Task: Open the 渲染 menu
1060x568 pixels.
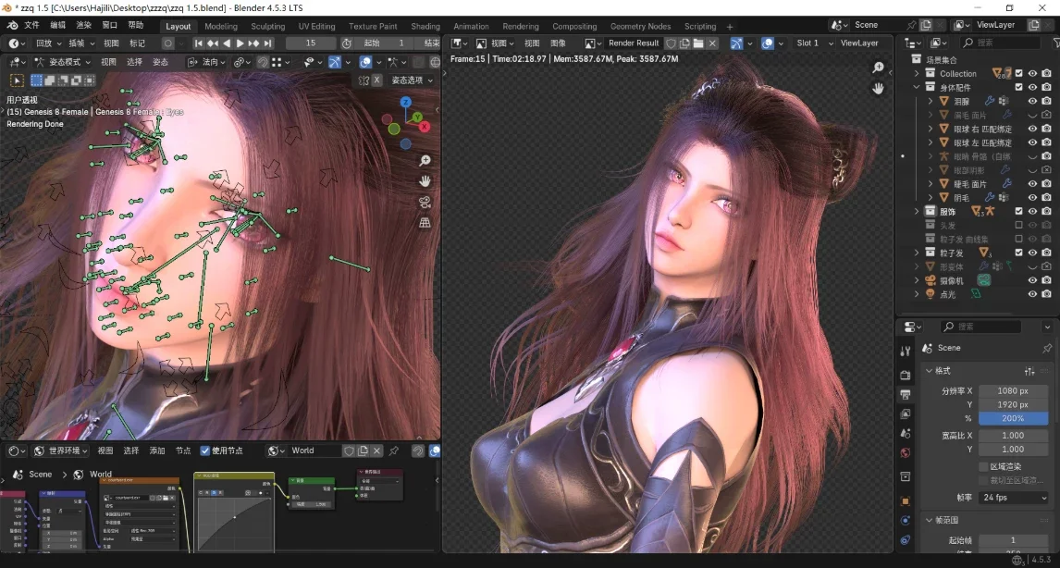Action: pos(83,25)
